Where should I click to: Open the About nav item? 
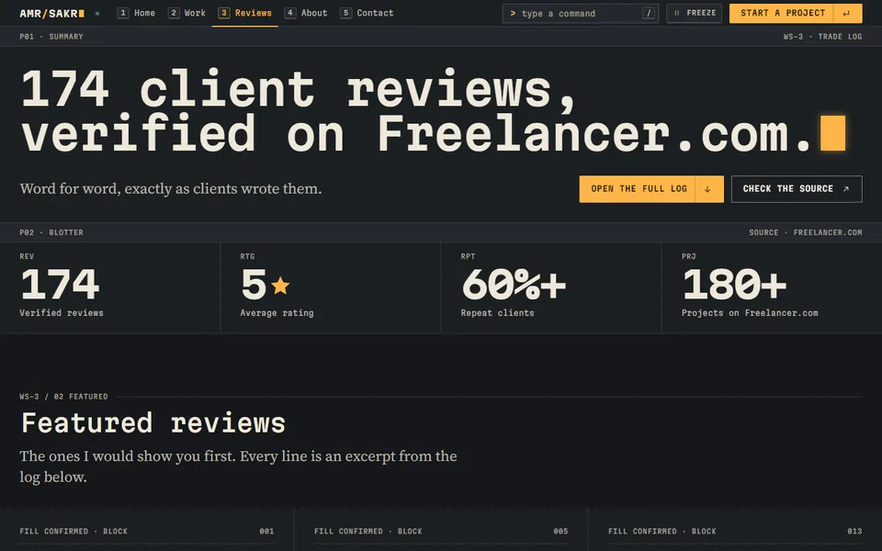point(305,13)
